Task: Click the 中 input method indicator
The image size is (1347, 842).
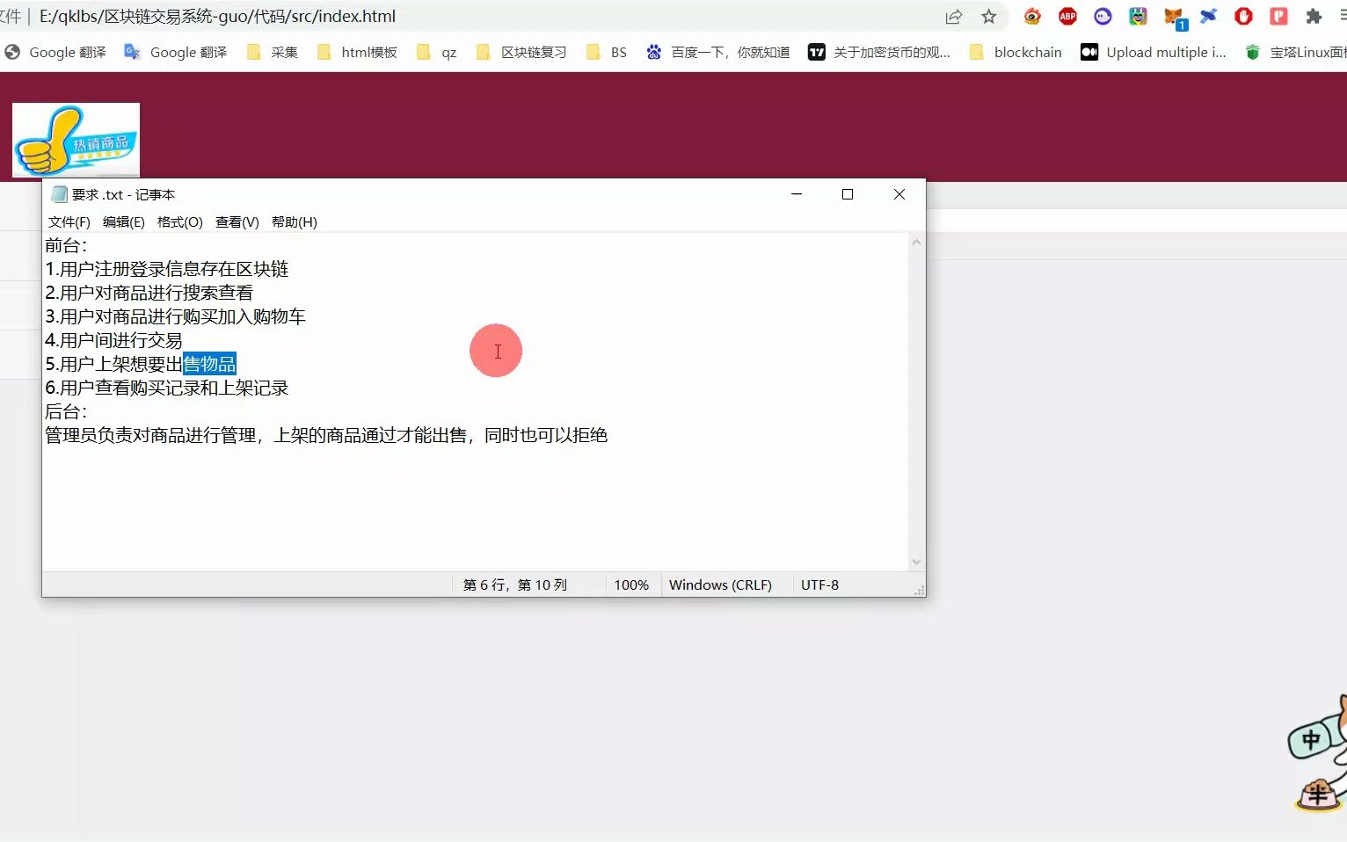Action: (x=1311, y=740)
